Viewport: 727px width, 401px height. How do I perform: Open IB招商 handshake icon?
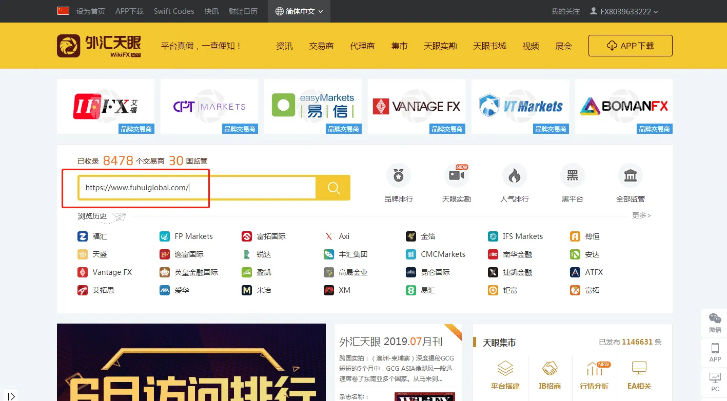click(551, 368)
